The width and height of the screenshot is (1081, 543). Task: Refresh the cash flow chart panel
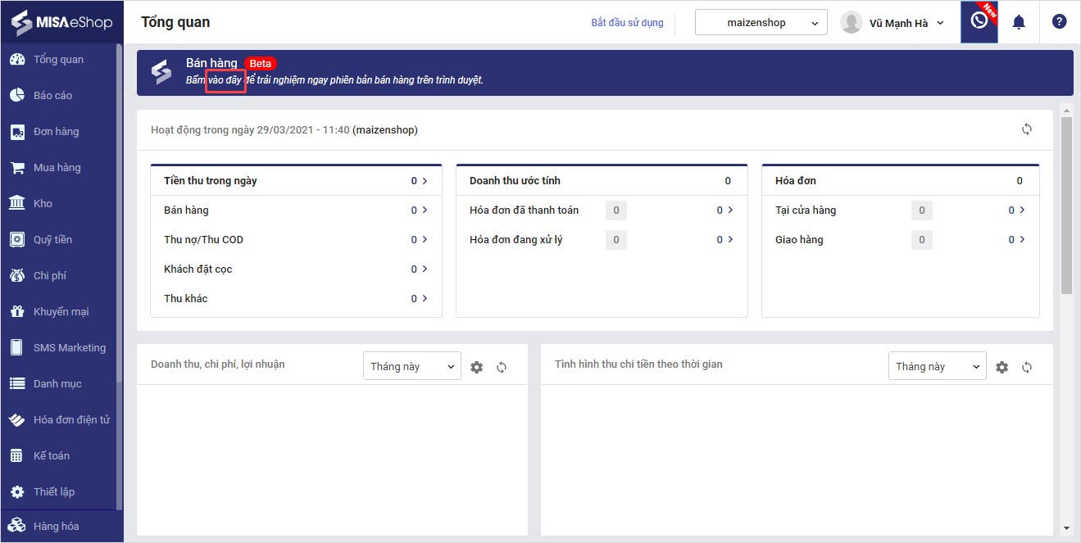[1026, 368]
